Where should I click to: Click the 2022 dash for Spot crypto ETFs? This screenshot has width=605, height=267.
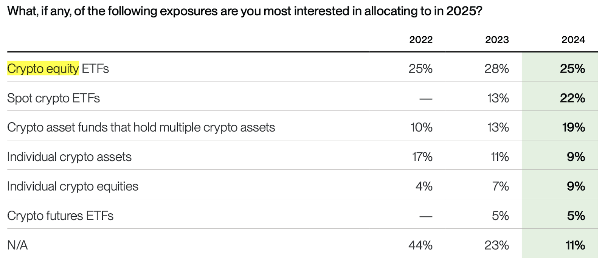click(426, 99)
